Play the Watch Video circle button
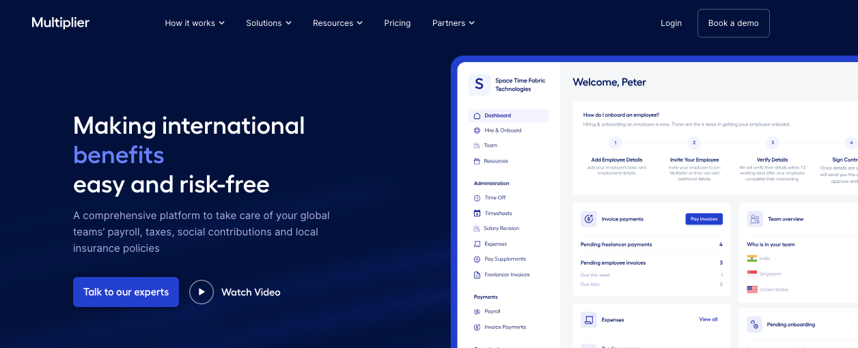This screenshot has width=858, height=348. coord(202,292)
